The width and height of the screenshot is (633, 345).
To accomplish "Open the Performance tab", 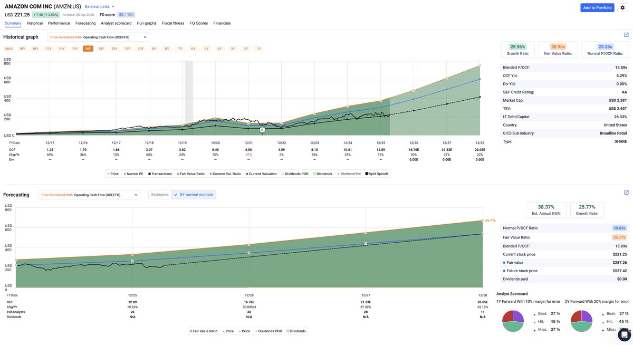I will tap(59, 23).
